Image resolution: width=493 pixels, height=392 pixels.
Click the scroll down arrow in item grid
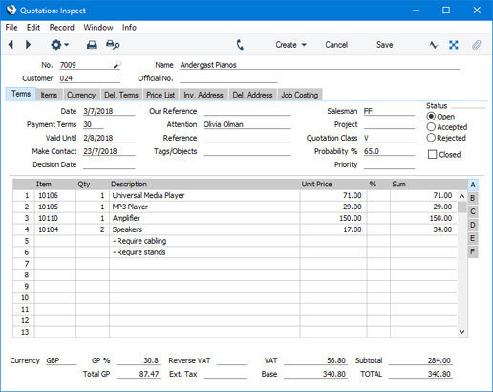(x=461, y=332)
